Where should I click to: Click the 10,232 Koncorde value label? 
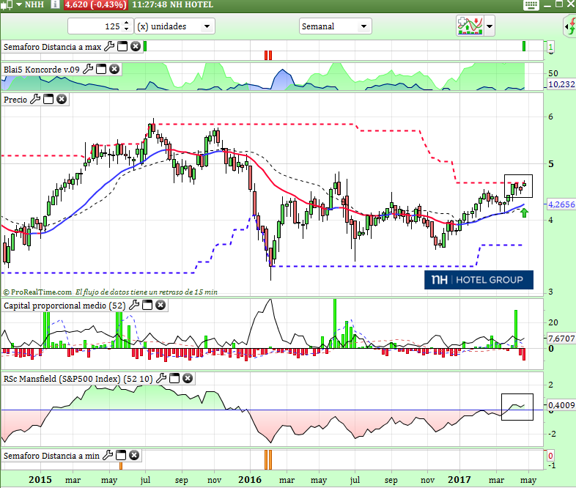coord(561,84)
